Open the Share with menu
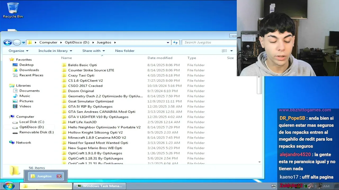 93,51
